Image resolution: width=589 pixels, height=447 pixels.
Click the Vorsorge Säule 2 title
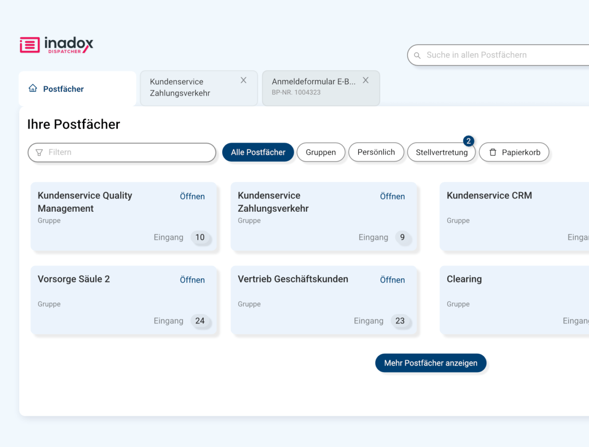74,279
